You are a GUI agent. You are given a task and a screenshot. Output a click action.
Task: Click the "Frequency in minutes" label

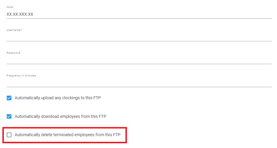[x=21, y=76]
